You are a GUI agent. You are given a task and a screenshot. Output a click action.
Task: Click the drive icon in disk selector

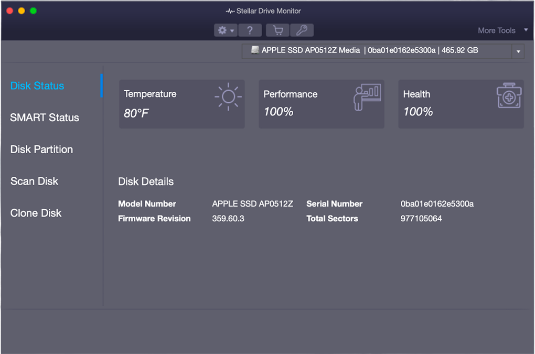[x=255, y=50]
